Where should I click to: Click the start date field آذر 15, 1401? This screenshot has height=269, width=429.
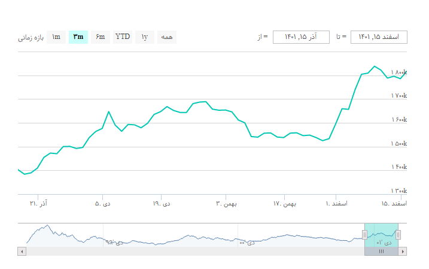[301, 37]
